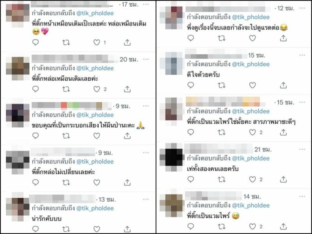Reply to the tweet posted 17 ชม. ago
312x234 pixels.
tap(35, 43)
